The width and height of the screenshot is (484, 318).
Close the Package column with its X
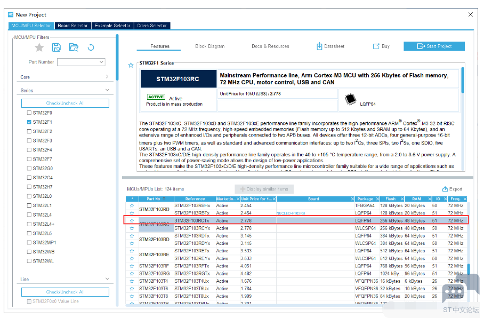click(x=377, y=198)
